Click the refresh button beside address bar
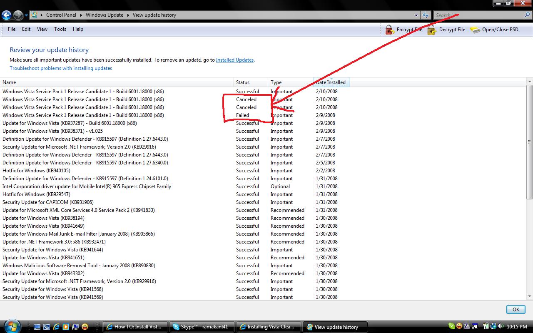Image resolution: width=533 pixels, height=333 pixels. coord(425,15)
